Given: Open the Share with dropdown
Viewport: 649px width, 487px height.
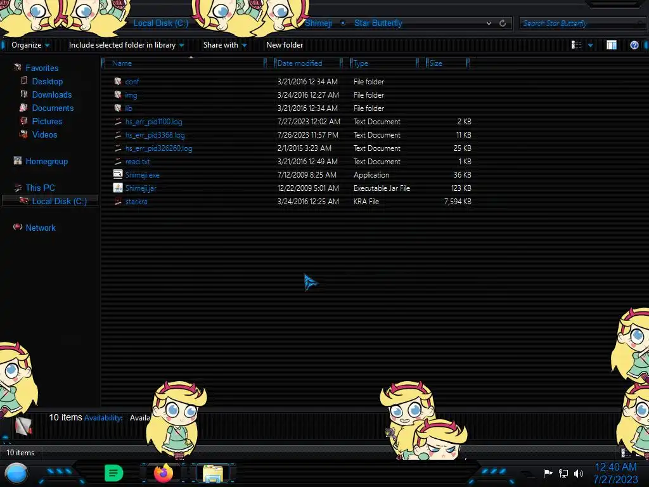Looking at the screenshot, I should click(225, 45).
